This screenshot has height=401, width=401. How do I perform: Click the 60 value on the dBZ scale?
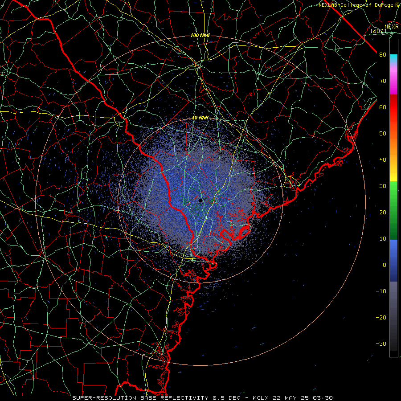(x=383, y=107)
